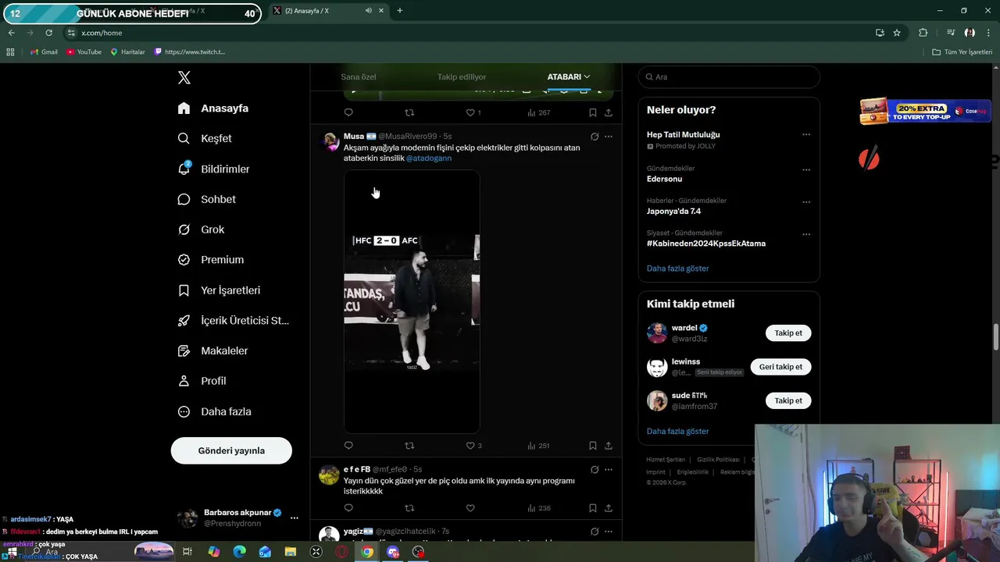Viewport: 1000px width, 562px height.
Task: Reply to Musa's post
Action: point(348,446)
